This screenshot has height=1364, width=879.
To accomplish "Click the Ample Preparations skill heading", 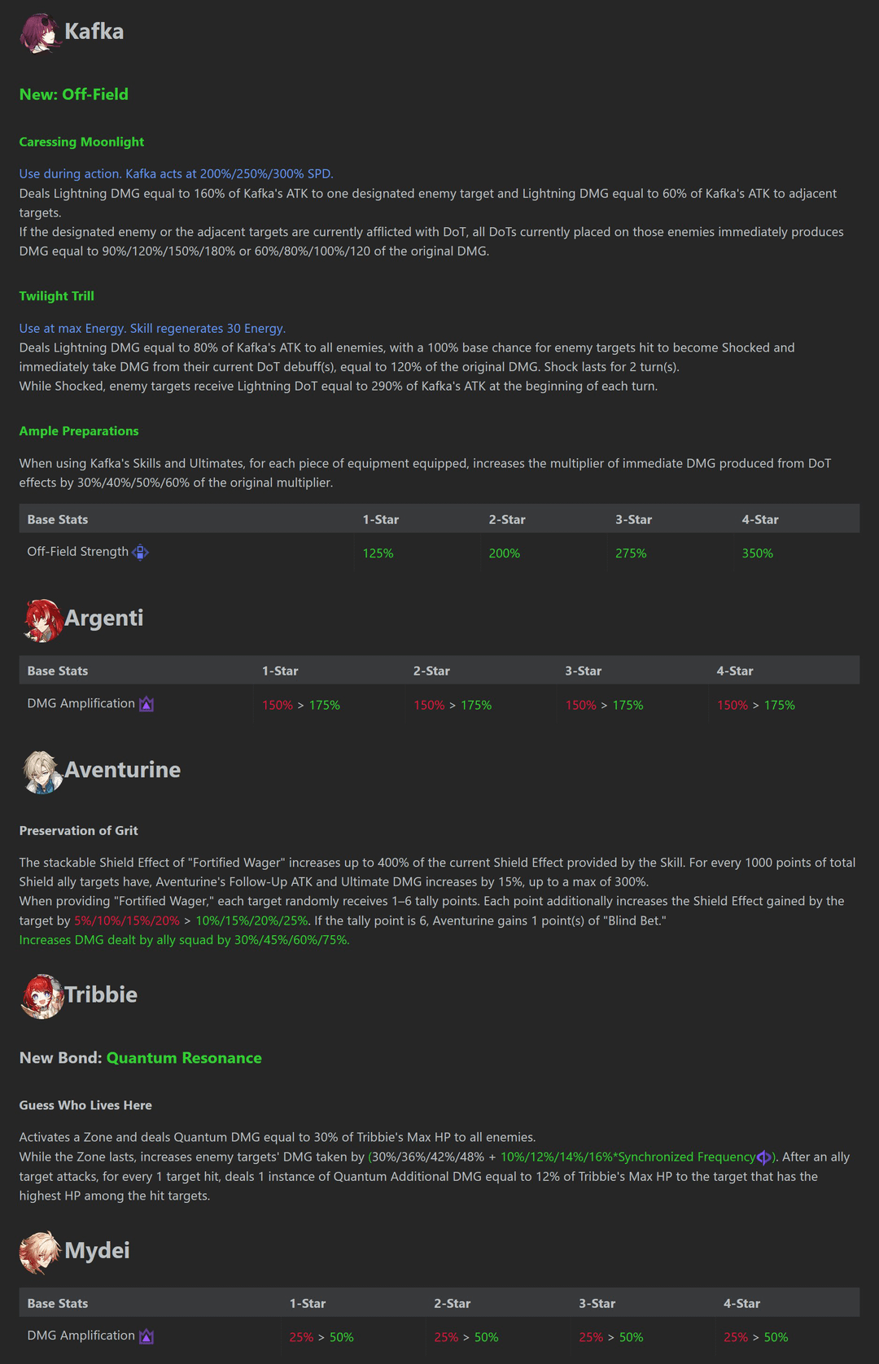I will [79, 431].
